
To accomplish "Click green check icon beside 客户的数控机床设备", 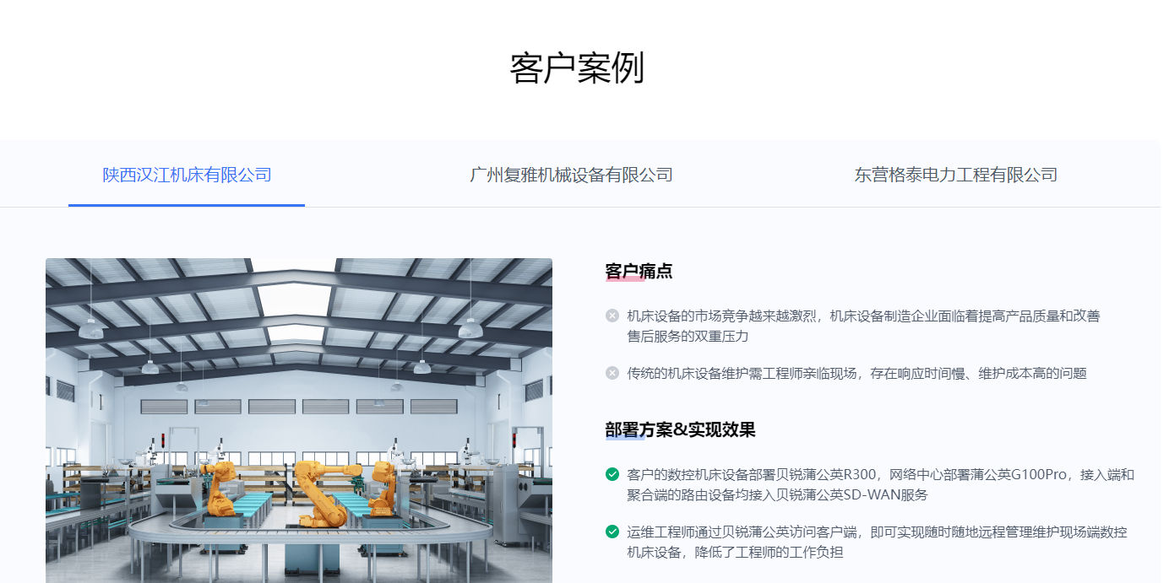I will 612,474.
